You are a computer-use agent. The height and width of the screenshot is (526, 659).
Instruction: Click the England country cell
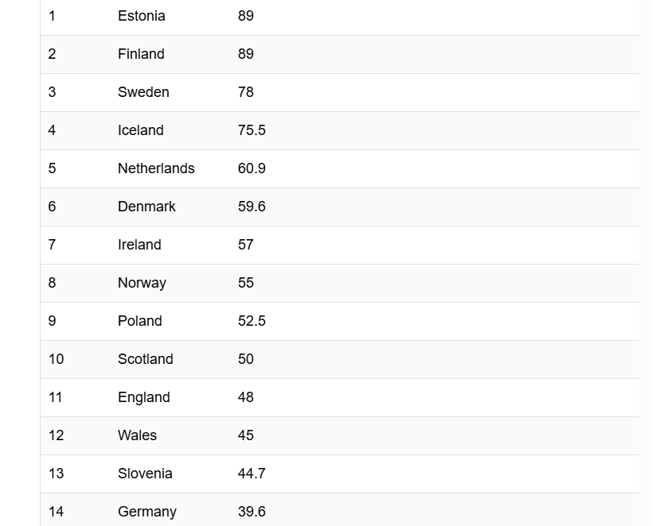pyautogui.click(x=144, y=397)
